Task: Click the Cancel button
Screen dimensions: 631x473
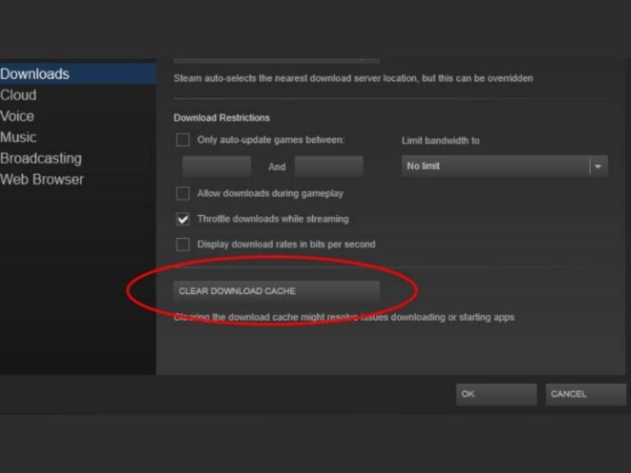Action: coord(586,394)
